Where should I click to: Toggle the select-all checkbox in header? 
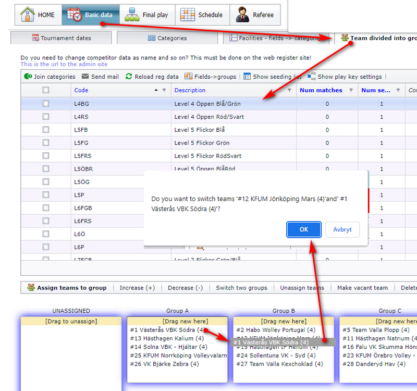(46, 90)
